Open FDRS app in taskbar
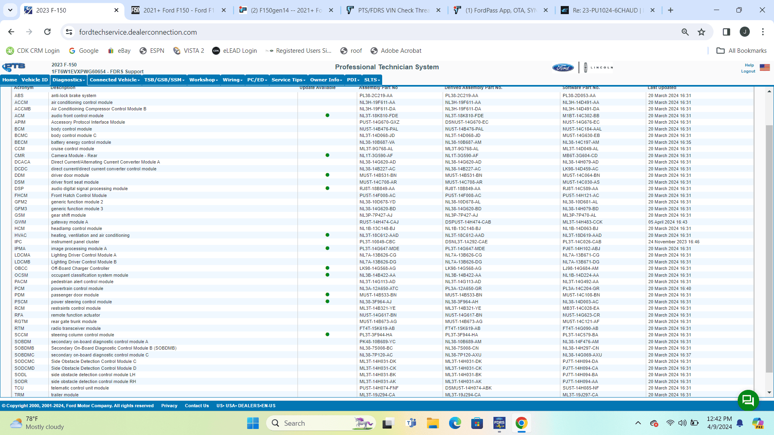Viewport: 774px width, 435px height. pos(499,423)
